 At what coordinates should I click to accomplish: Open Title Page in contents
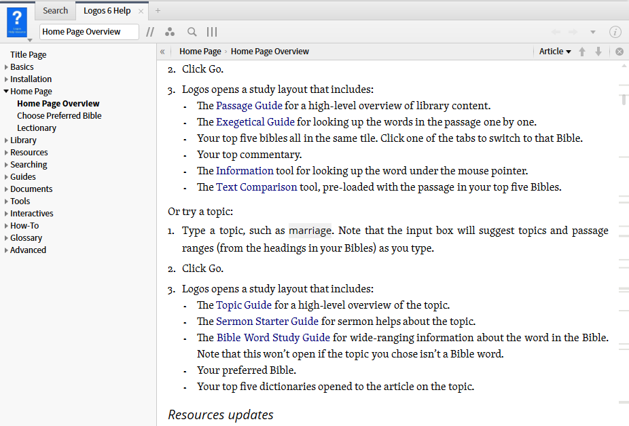click(28, 54)
